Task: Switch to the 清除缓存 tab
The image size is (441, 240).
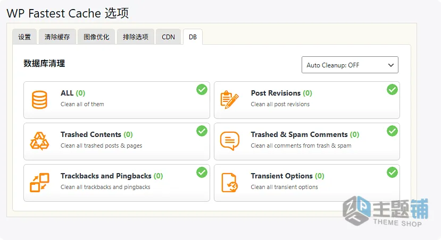Action: pos(57,37)
